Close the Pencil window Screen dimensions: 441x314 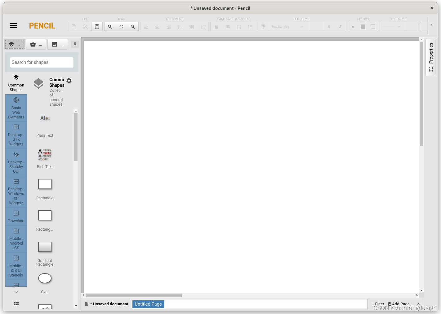(x=432, y=8)
